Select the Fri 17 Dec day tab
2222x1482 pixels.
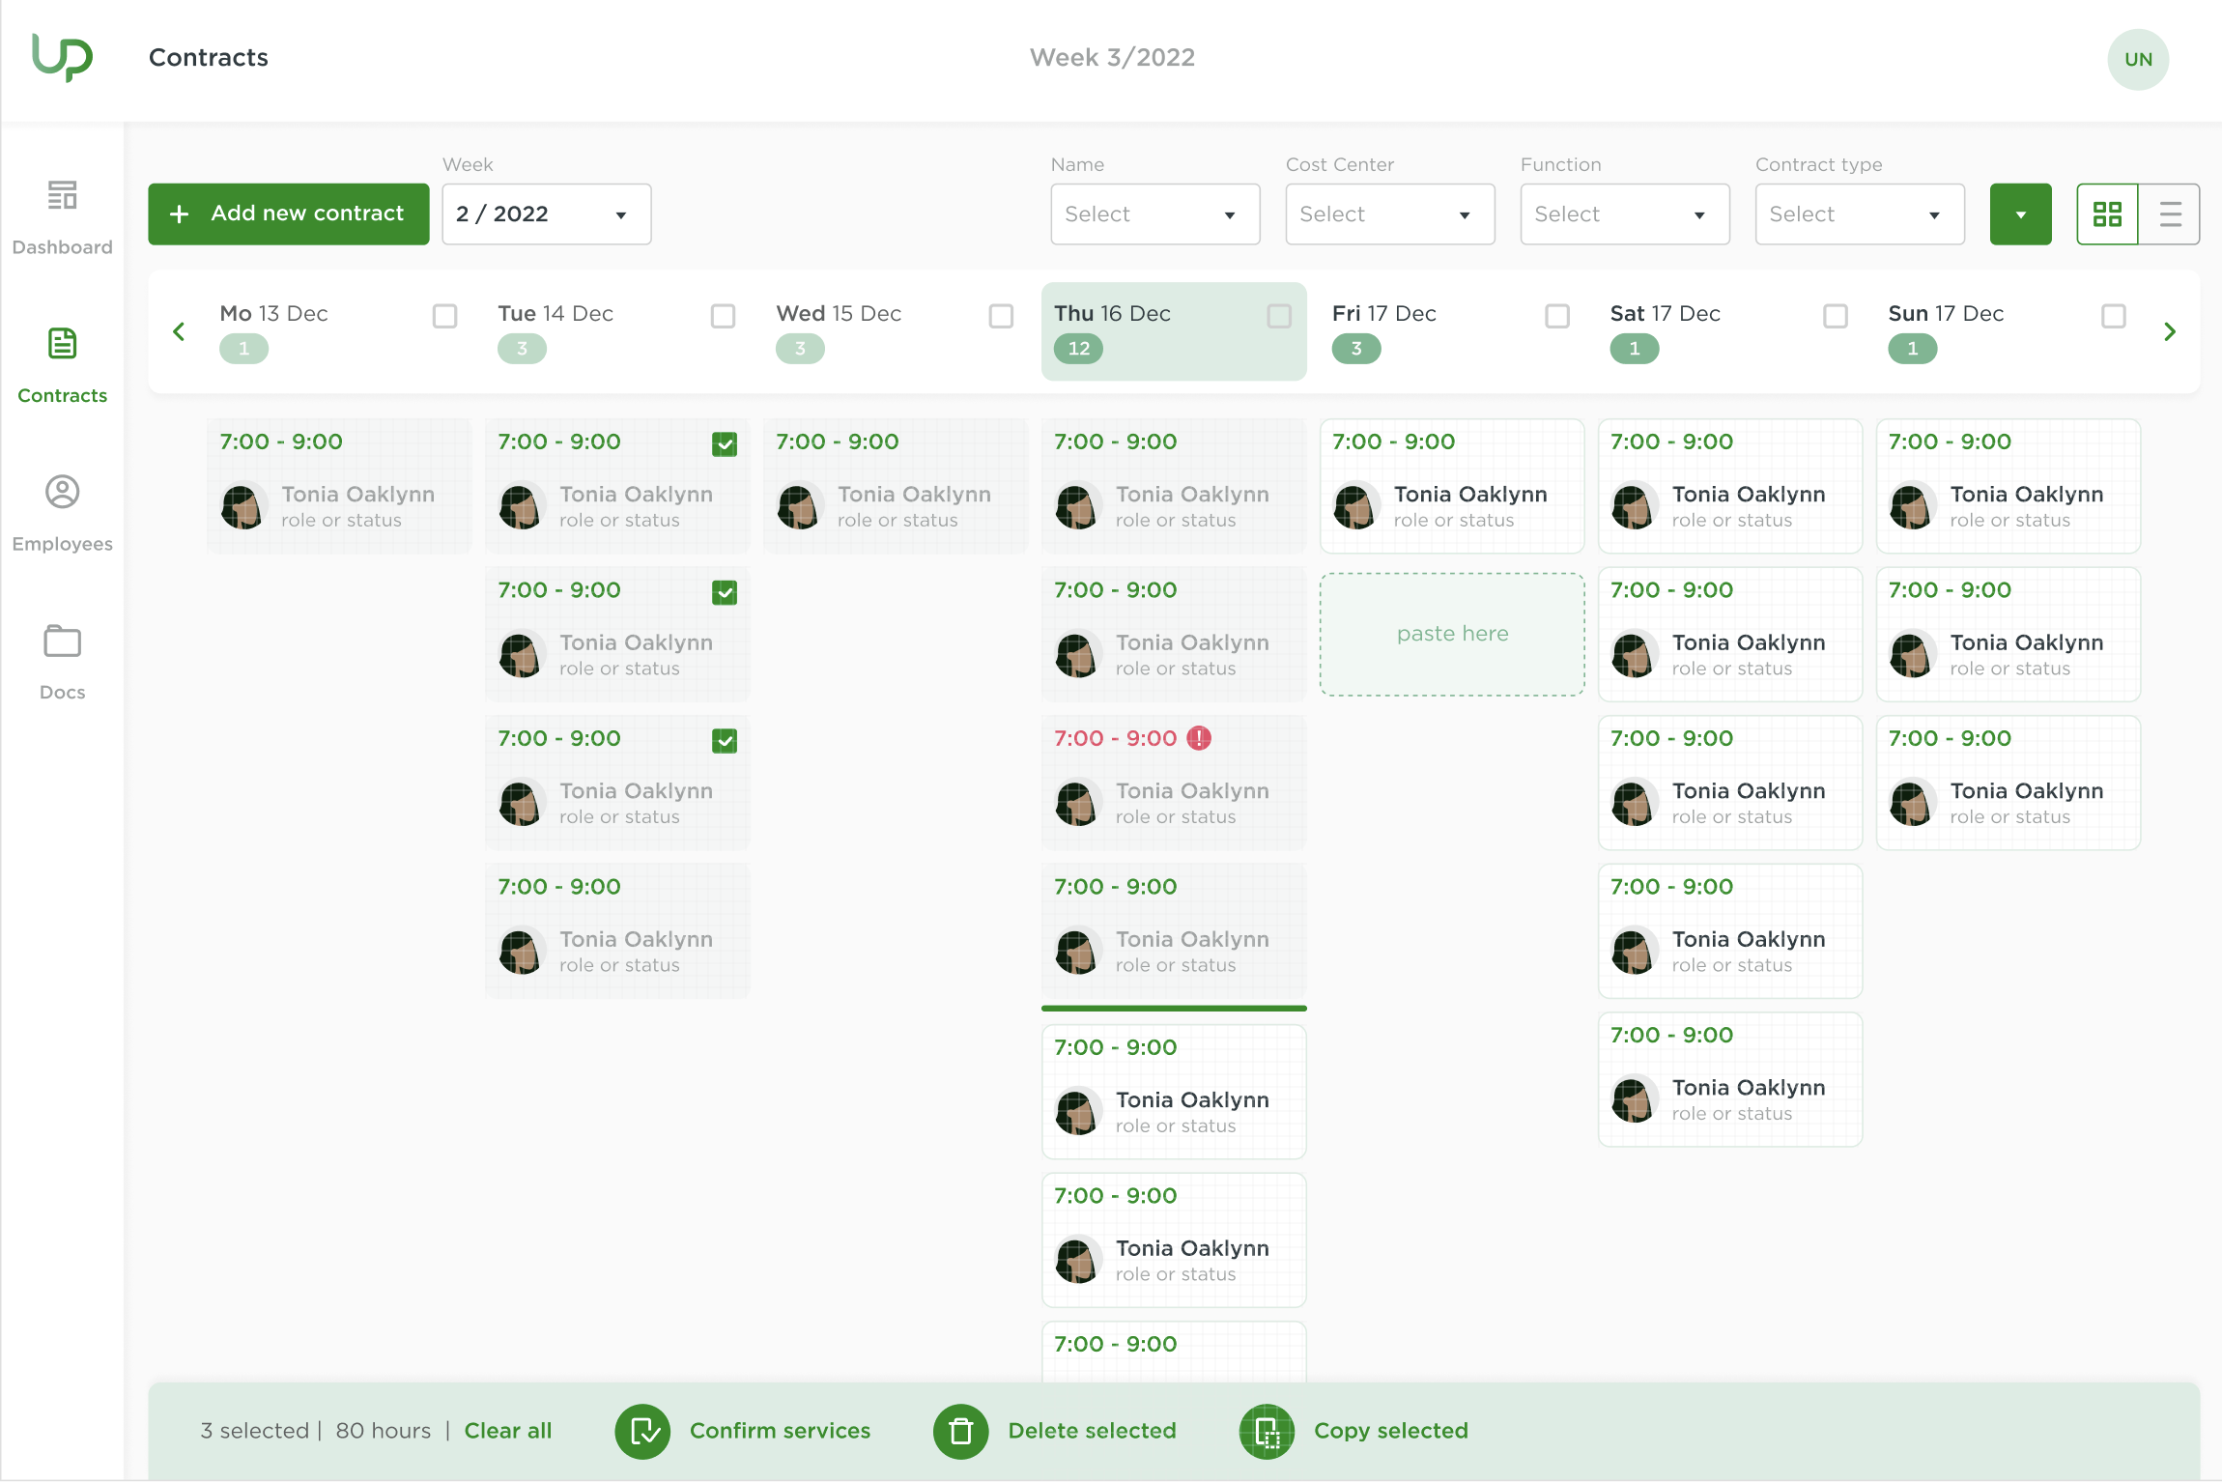coord(1452,331)
